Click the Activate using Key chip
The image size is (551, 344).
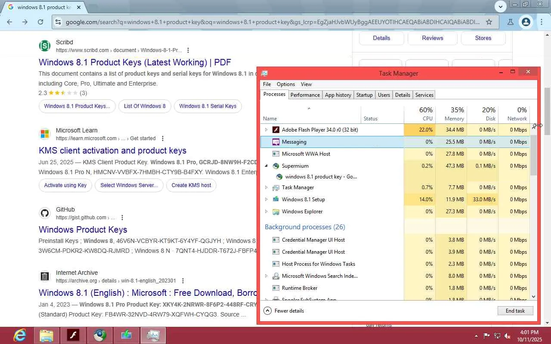point(65,185)
